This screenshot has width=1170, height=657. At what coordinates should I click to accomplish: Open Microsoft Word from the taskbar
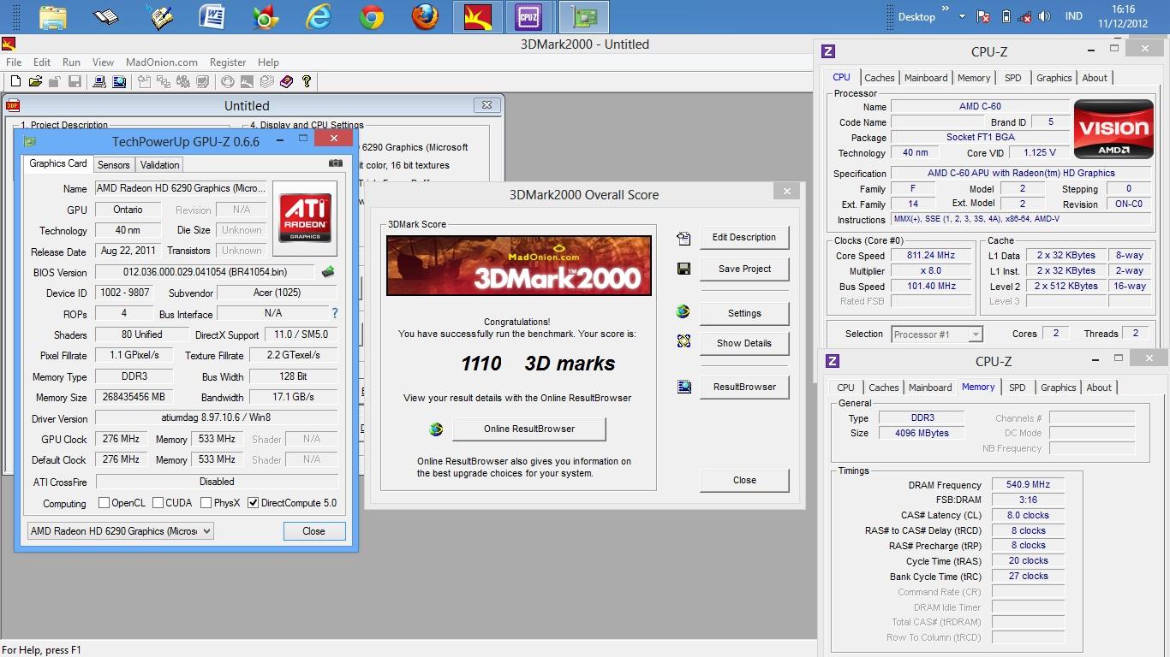(212, 17)
